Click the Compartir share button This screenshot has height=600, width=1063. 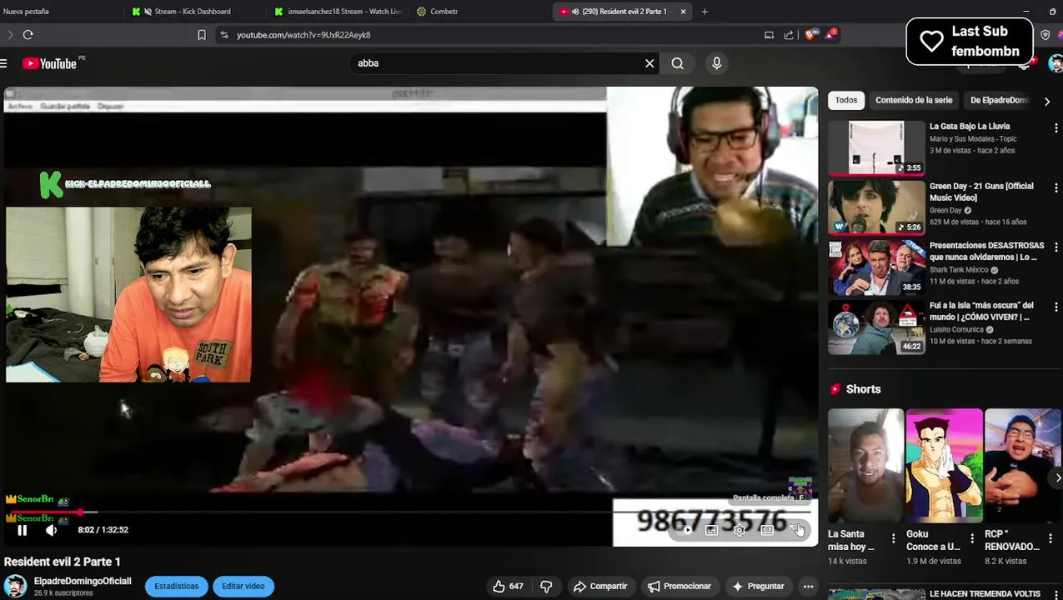(600, 587)
